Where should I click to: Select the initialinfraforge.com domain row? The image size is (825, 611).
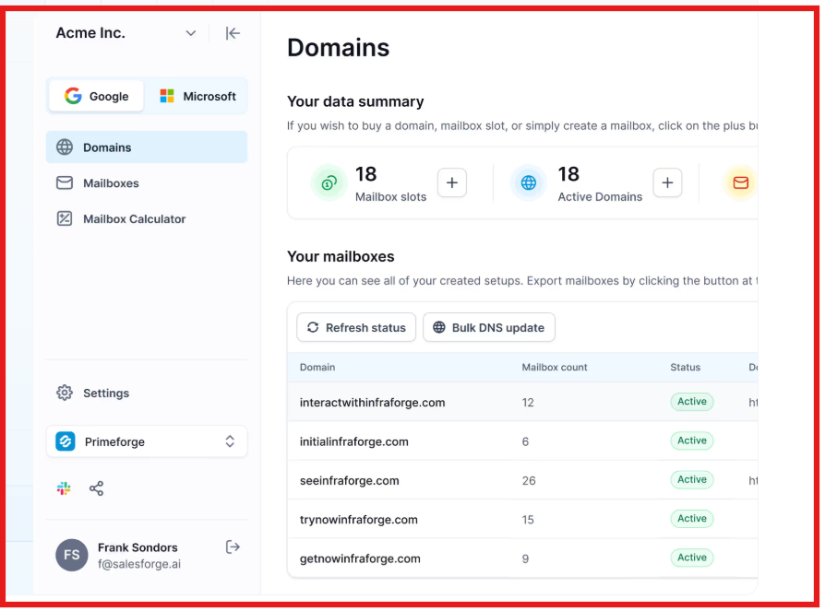pos(523,441)
